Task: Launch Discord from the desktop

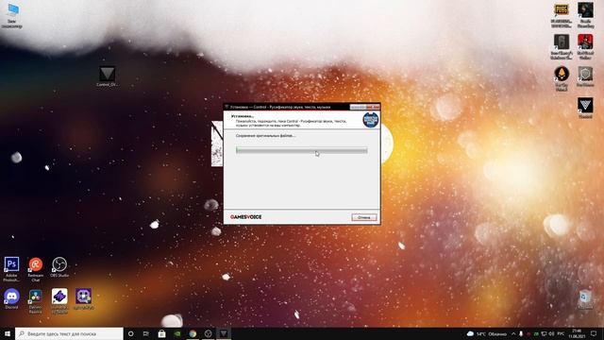Action: (11, 298)
